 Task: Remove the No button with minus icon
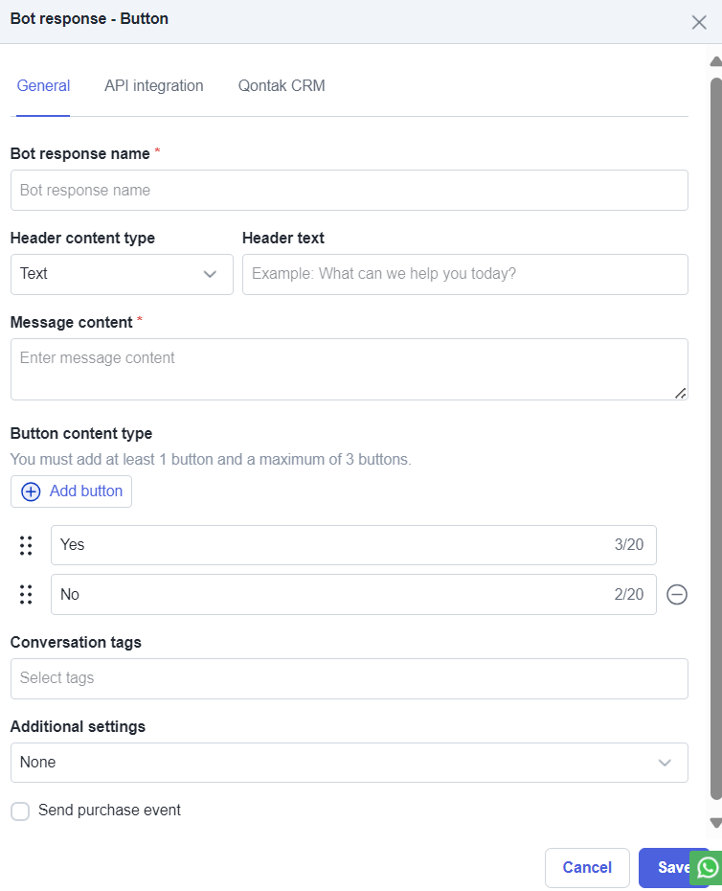(x=677, y=594)
